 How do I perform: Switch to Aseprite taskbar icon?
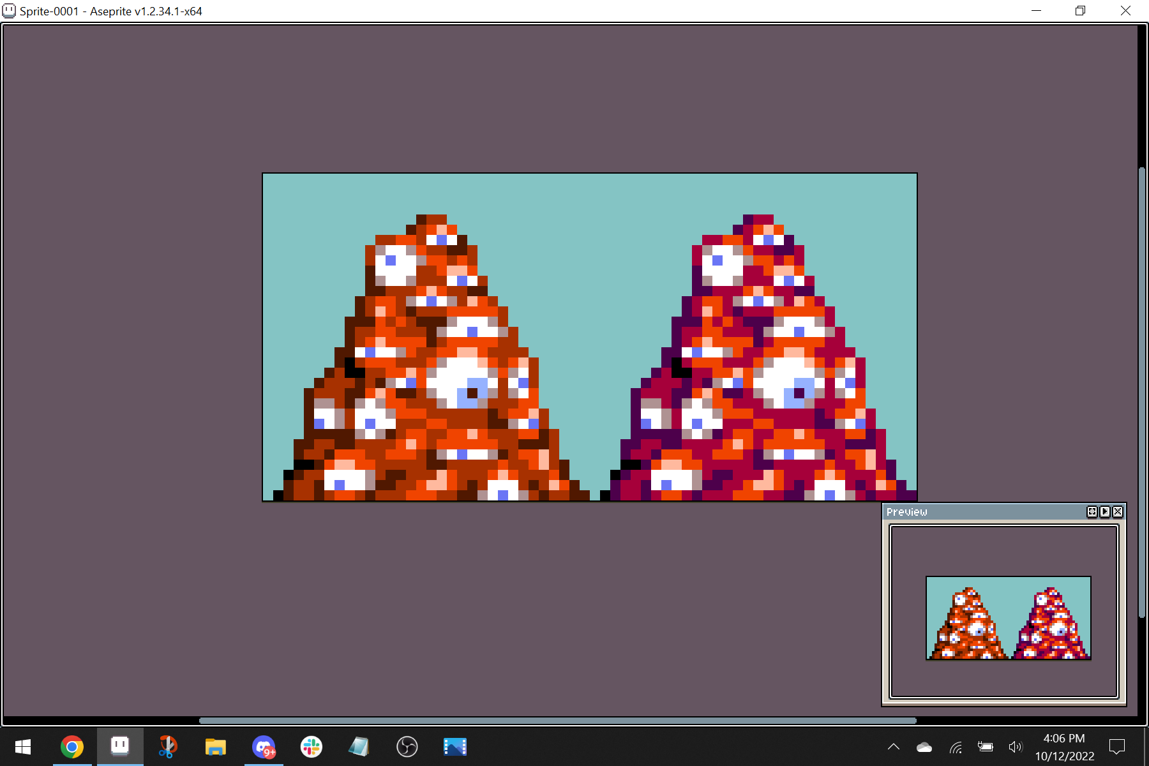pos(120,747)
